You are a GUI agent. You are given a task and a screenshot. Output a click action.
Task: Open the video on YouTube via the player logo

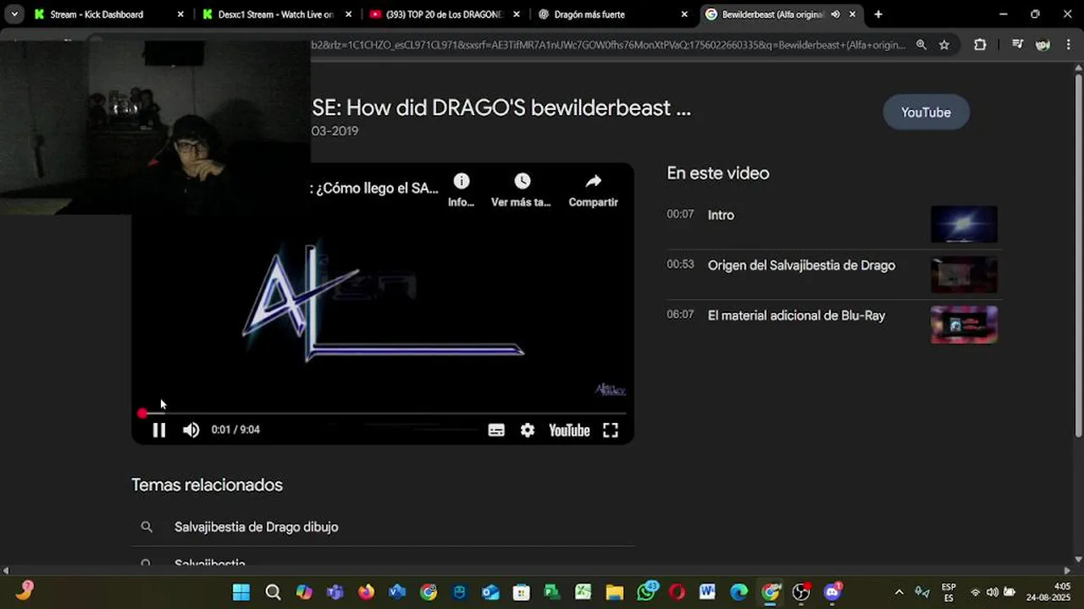tap(569, 430)
